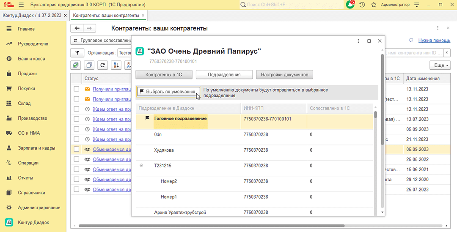Tick the checkbox for the 21.11.2023 row
The image size is (457, 232).
point(76,139)
